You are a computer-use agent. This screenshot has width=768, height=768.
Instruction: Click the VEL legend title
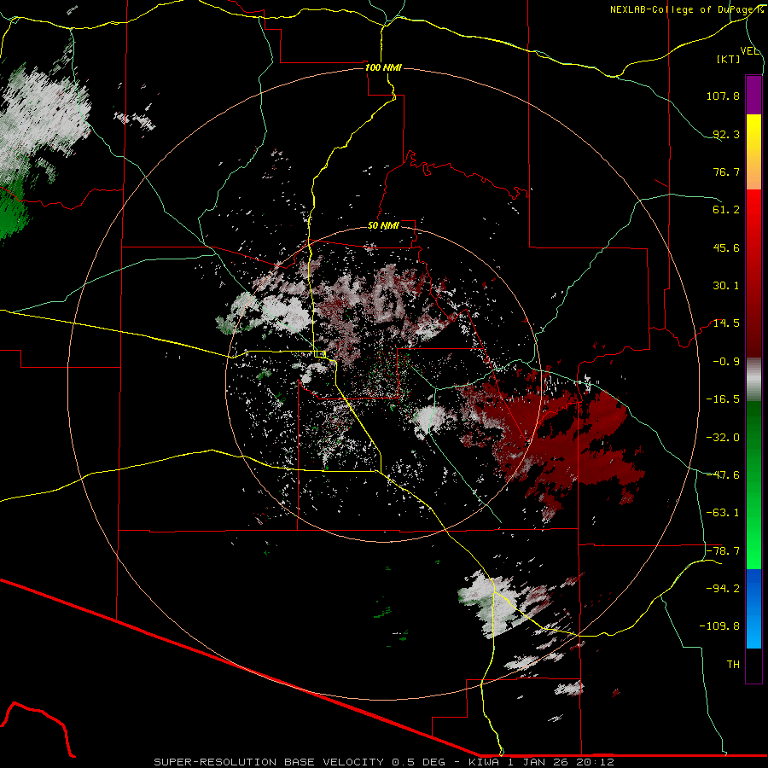click(x=750, y=51)
